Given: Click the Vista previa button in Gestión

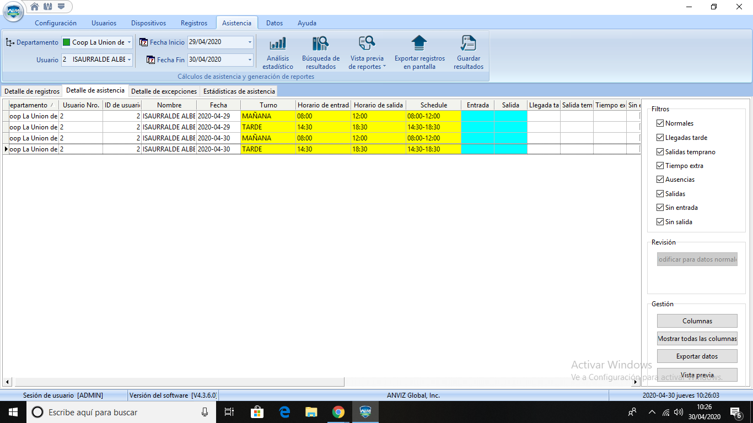Looking at the screenshot, I should [x=697, y=375].
